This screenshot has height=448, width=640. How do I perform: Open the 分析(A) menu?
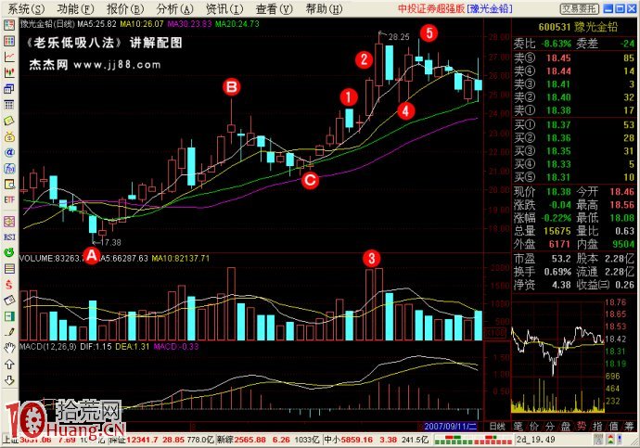tap(175, 8)
